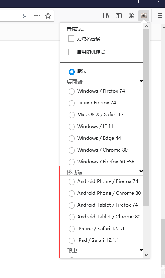This screenshot has height=278, width=165.
Task: Open page actions three-dot menu
Action: 37,16
